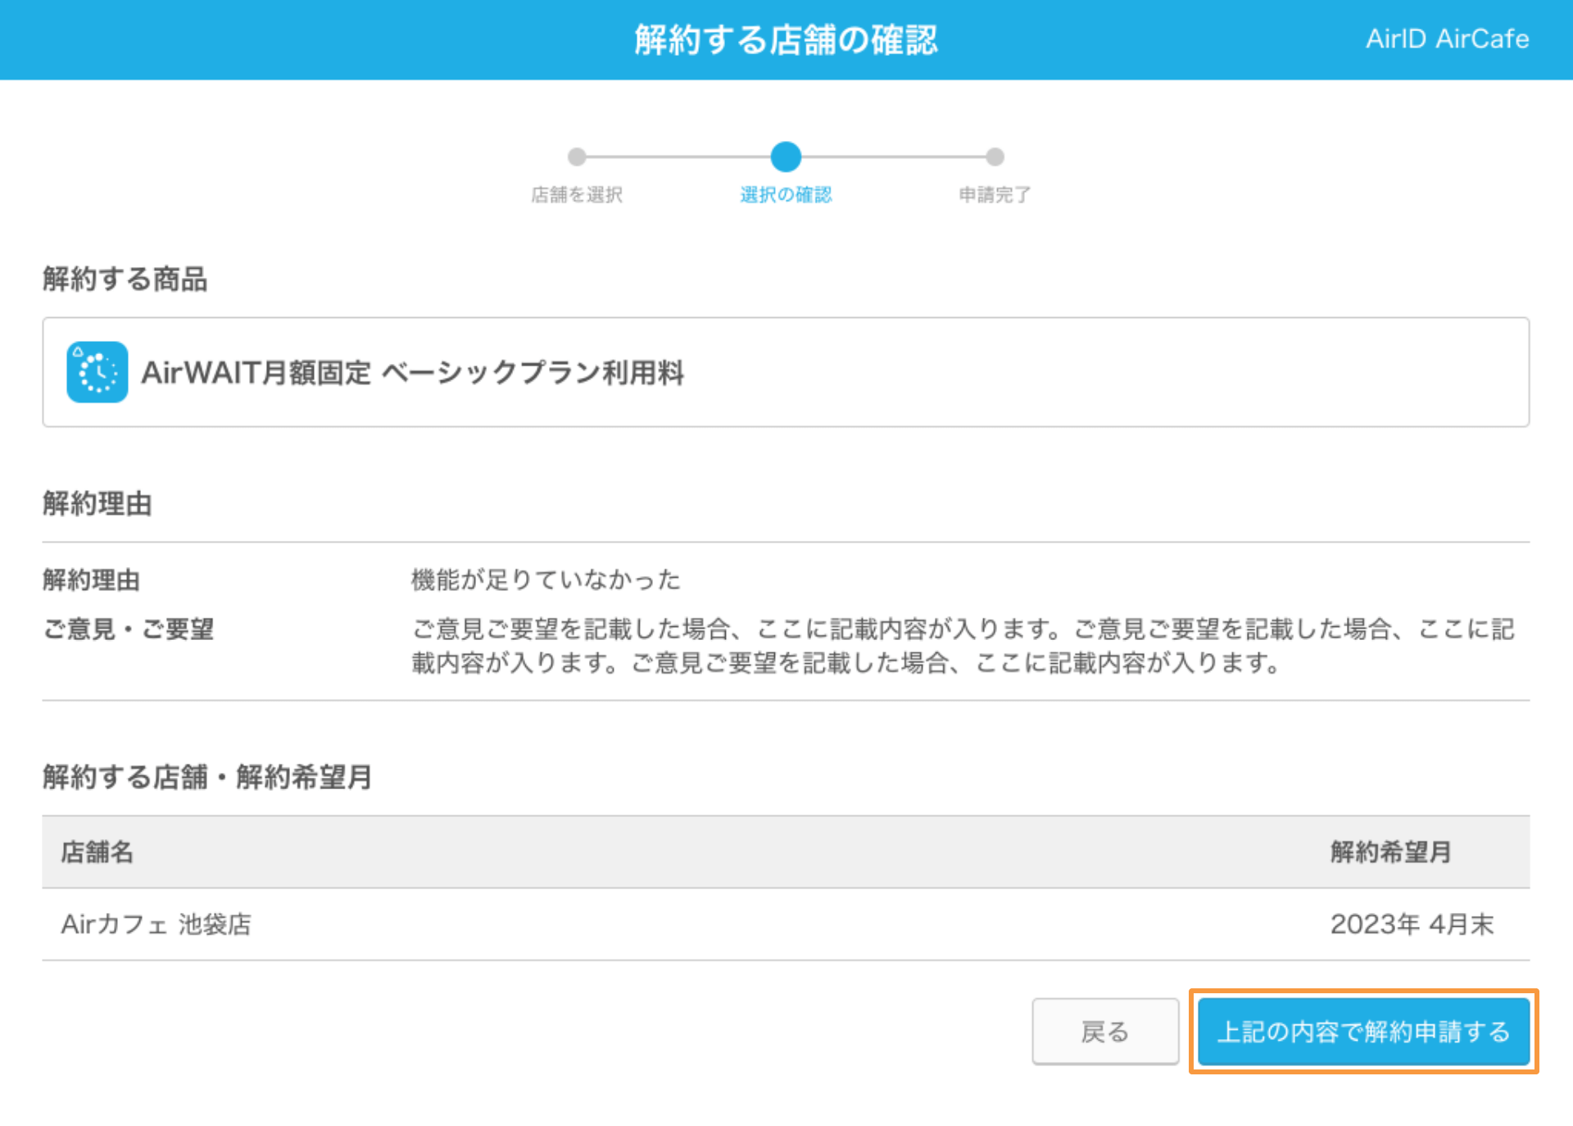Screen dimensions: 1573x1126
Task: Click the 解約する商品 section heading
Action: point(125,279)
